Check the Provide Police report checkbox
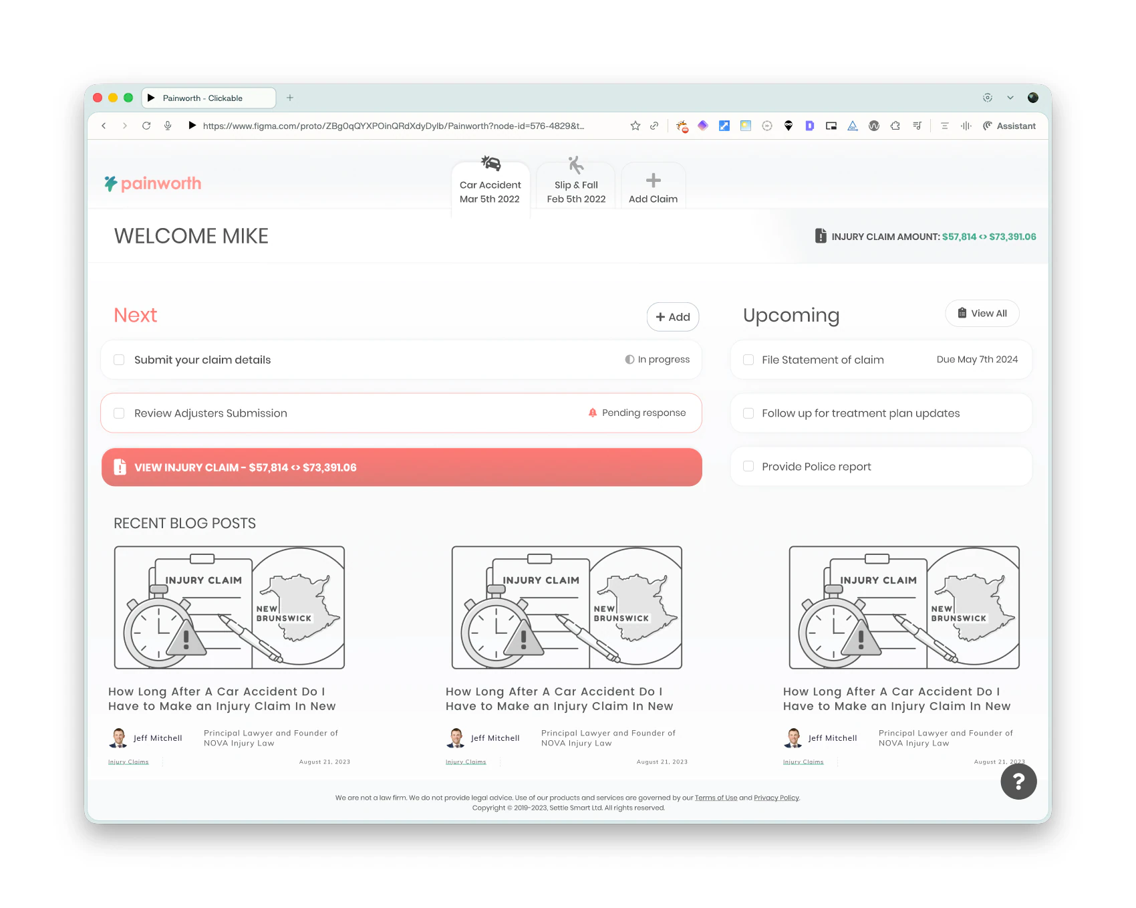The width and height of the screenshot is (1136, 908). coord(748,467)
